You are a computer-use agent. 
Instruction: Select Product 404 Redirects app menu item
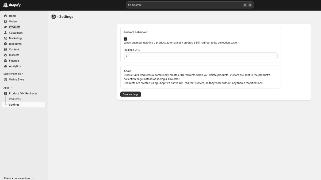[23, 93]
